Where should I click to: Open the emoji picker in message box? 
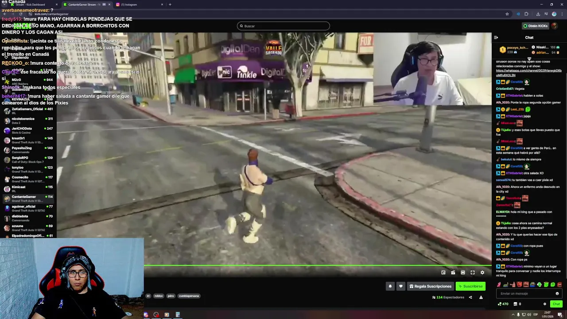(557, 293)
